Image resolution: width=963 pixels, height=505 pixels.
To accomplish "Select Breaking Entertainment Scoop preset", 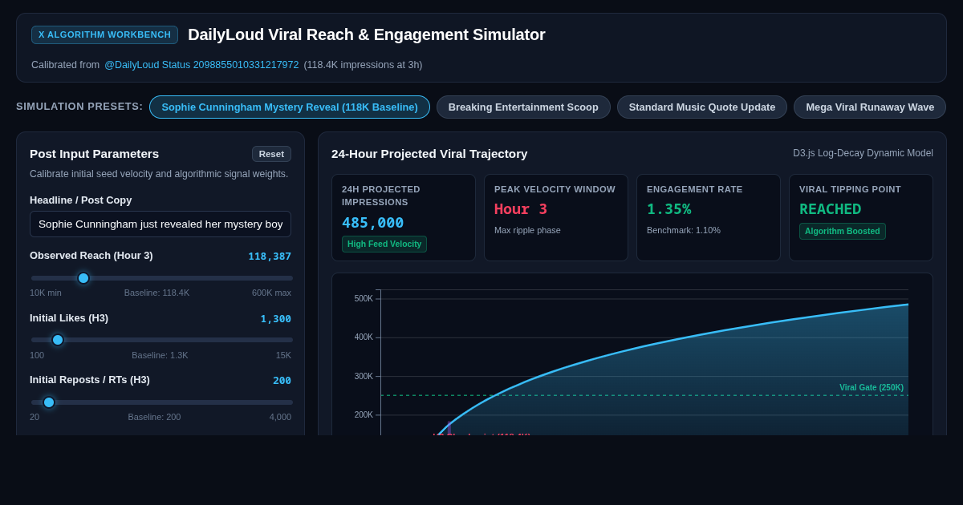I will (x=523, y=107).
